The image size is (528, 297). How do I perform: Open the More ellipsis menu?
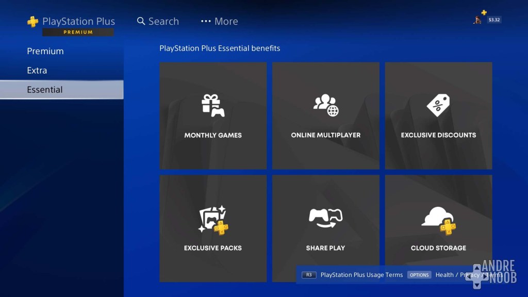(219, 21)
